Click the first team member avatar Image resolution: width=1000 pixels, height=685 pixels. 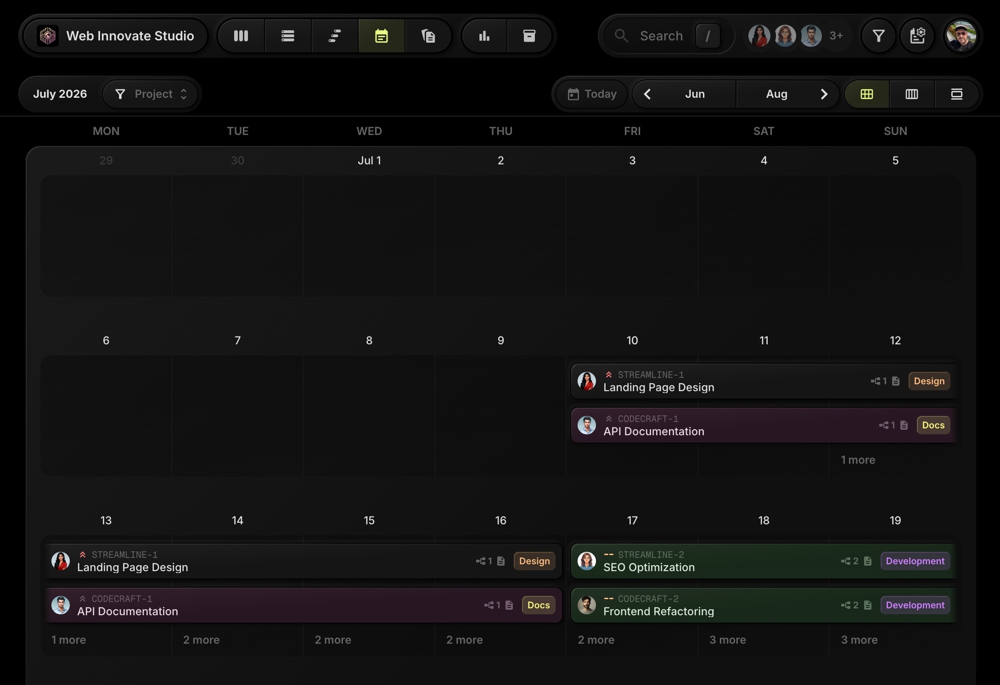(759, 36)
